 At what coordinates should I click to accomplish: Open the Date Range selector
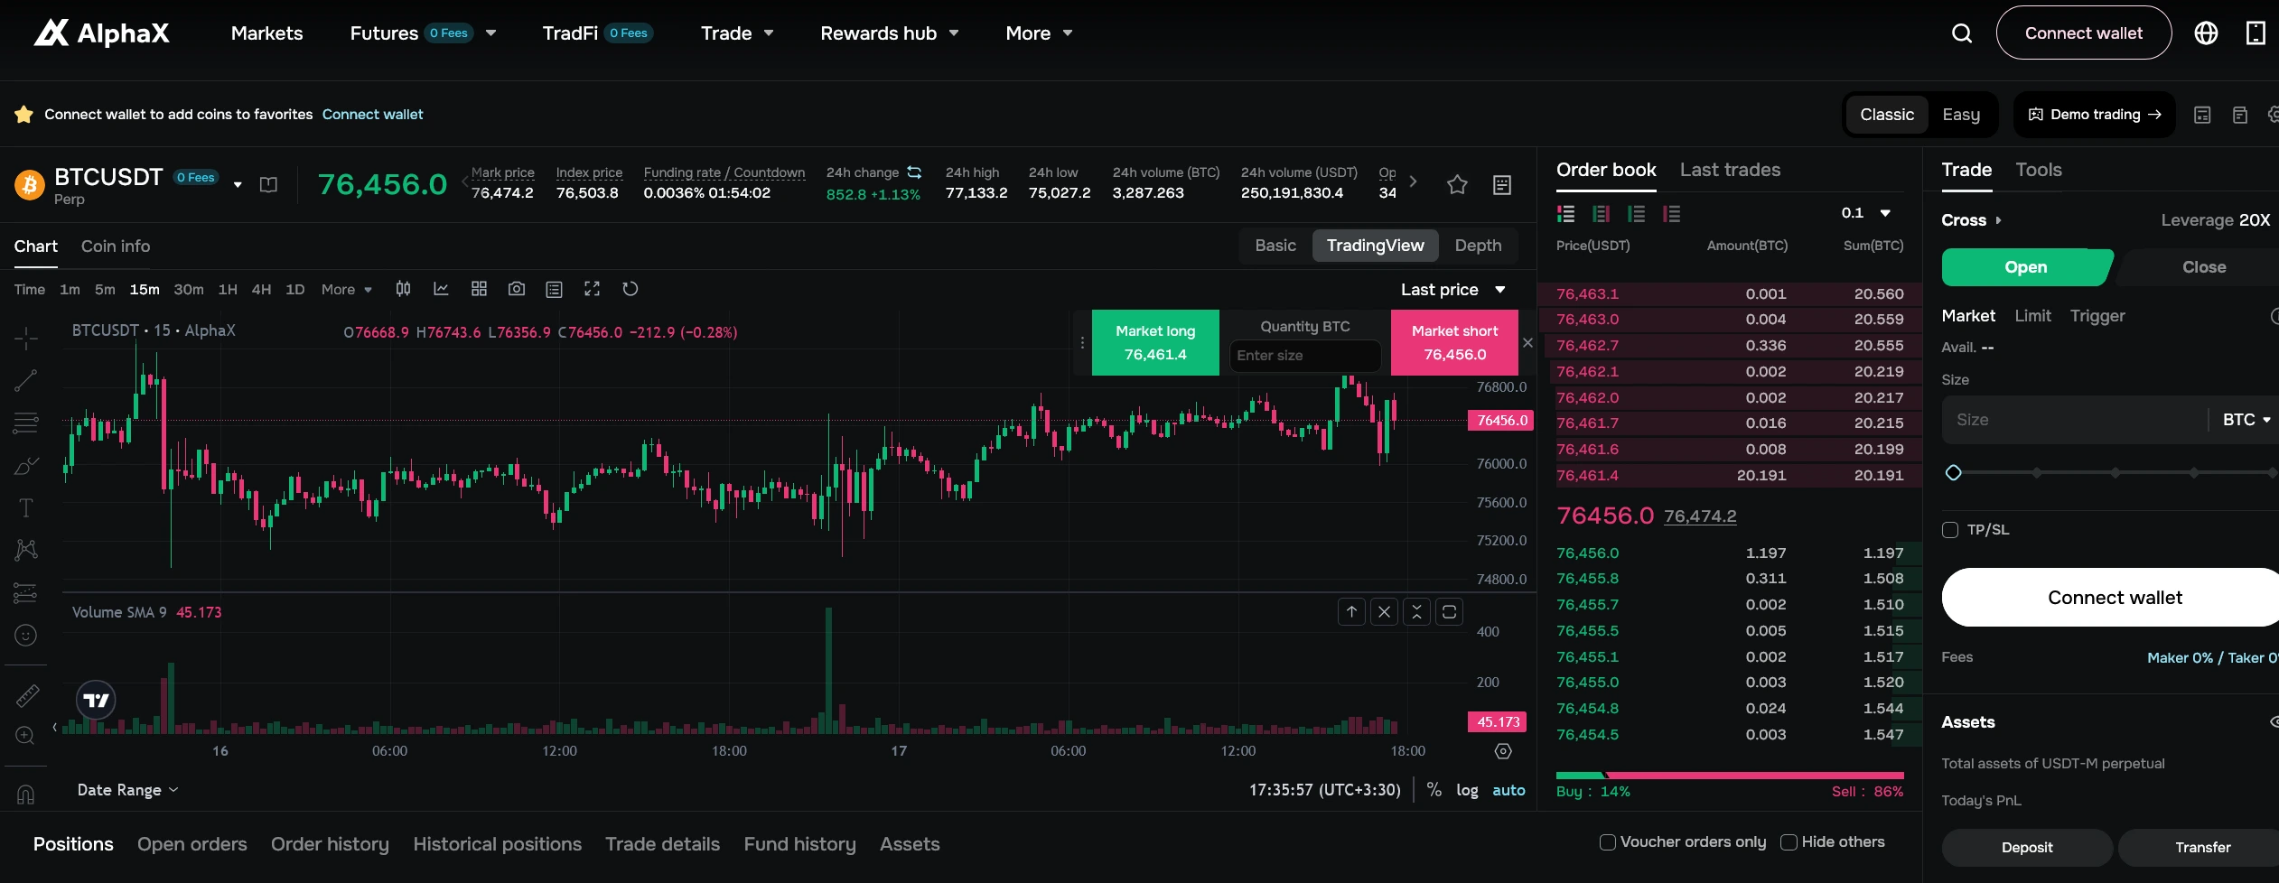[x=127, y=790]
